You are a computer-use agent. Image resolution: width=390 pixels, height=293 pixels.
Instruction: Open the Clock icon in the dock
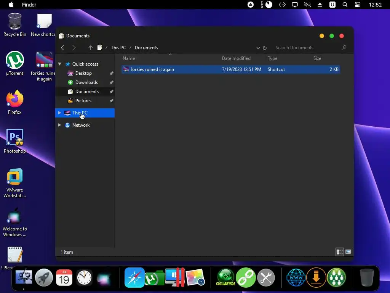tap(84, 277)
